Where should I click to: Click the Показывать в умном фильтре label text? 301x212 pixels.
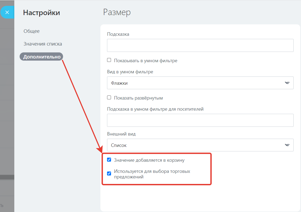coord(145,61)
